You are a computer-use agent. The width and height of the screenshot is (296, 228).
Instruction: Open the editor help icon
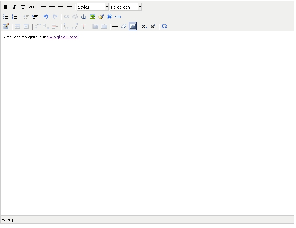[110, 17]
